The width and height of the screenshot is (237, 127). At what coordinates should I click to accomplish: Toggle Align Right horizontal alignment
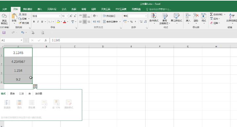pyautogui.click(x=89, y=22)
